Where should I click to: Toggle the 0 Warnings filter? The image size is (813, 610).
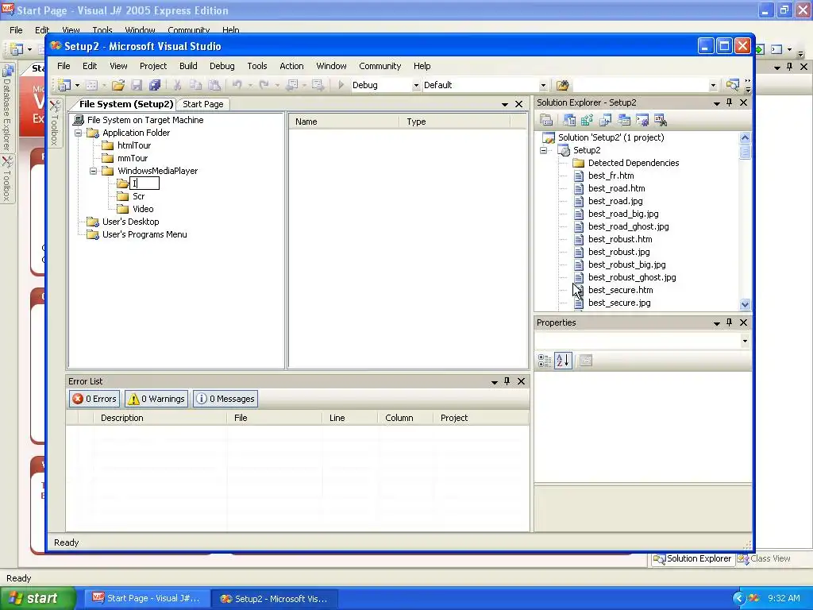tap(156, 399)
